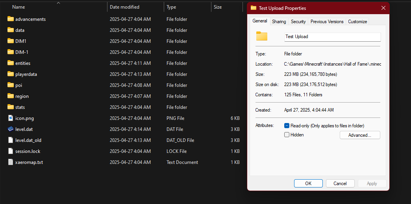The image size is (411, 204).
Task: Cancel the Properties dialog
Action: (340, 184)
